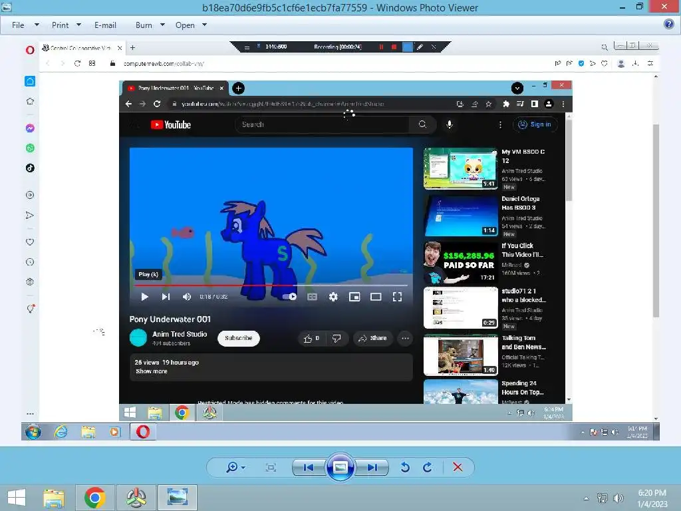Click the Share button
The height and width of the screenshot is (511, 681).
click(x=372, y=338)
